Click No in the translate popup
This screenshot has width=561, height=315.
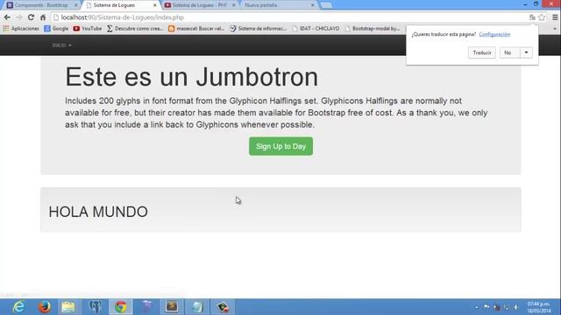[x=509, y=52]
